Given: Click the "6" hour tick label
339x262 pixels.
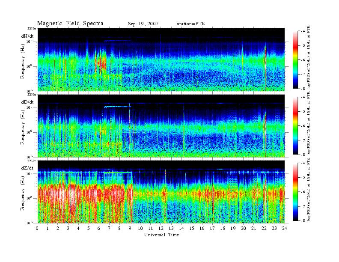Looking at the screenshot, I should point(99,228).
